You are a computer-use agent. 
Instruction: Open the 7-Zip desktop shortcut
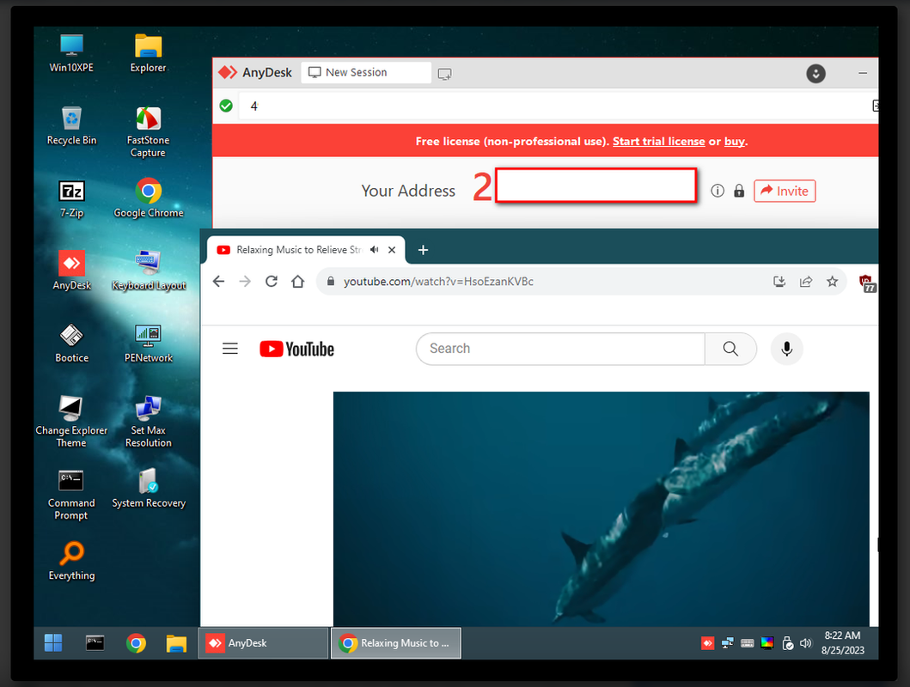[x=71, y=198]
